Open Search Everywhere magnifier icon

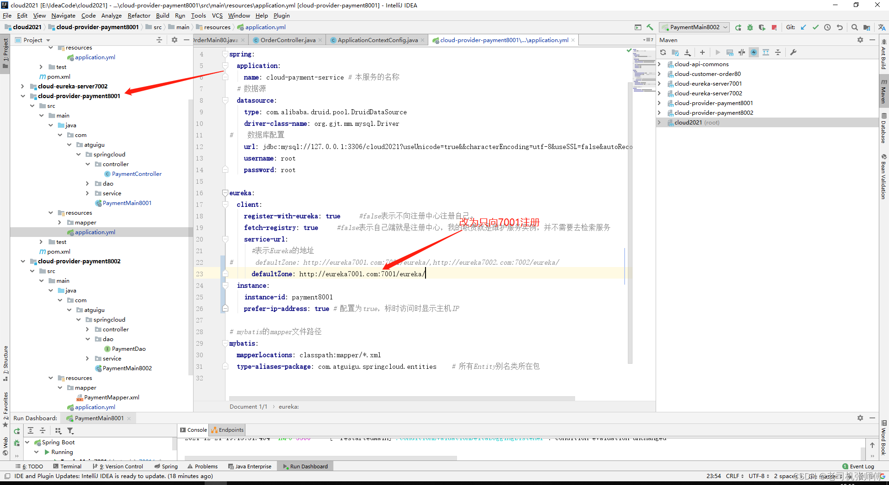pyautogui.click(x=855, y=27)
